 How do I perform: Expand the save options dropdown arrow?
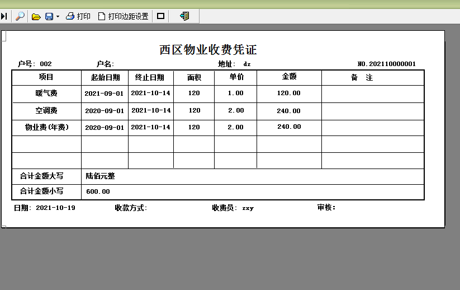(58, 17)
